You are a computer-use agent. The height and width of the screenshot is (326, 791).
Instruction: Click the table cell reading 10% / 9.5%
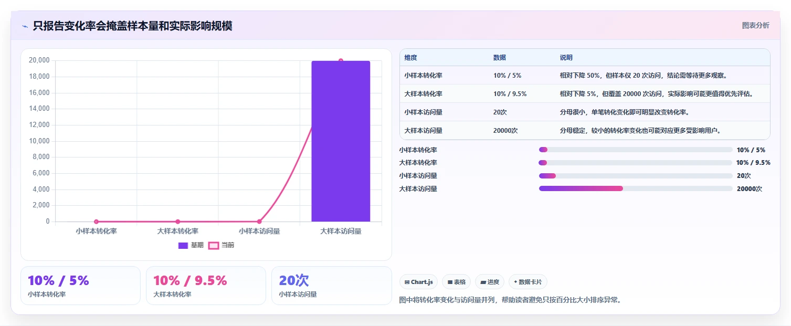(510, 94)
